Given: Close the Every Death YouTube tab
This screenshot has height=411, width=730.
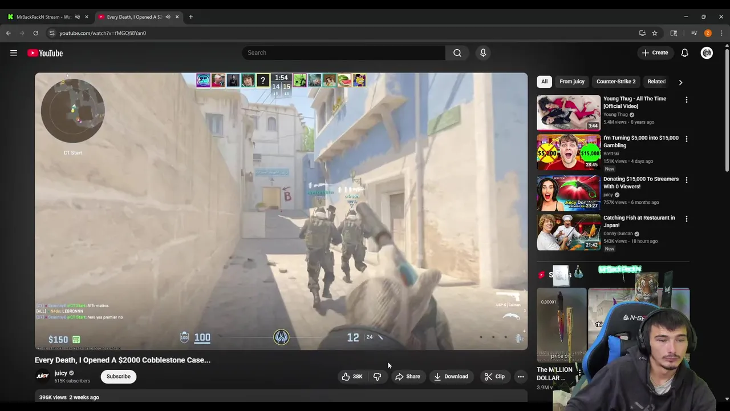Looking at the screenshot, I should pos(177,17).
